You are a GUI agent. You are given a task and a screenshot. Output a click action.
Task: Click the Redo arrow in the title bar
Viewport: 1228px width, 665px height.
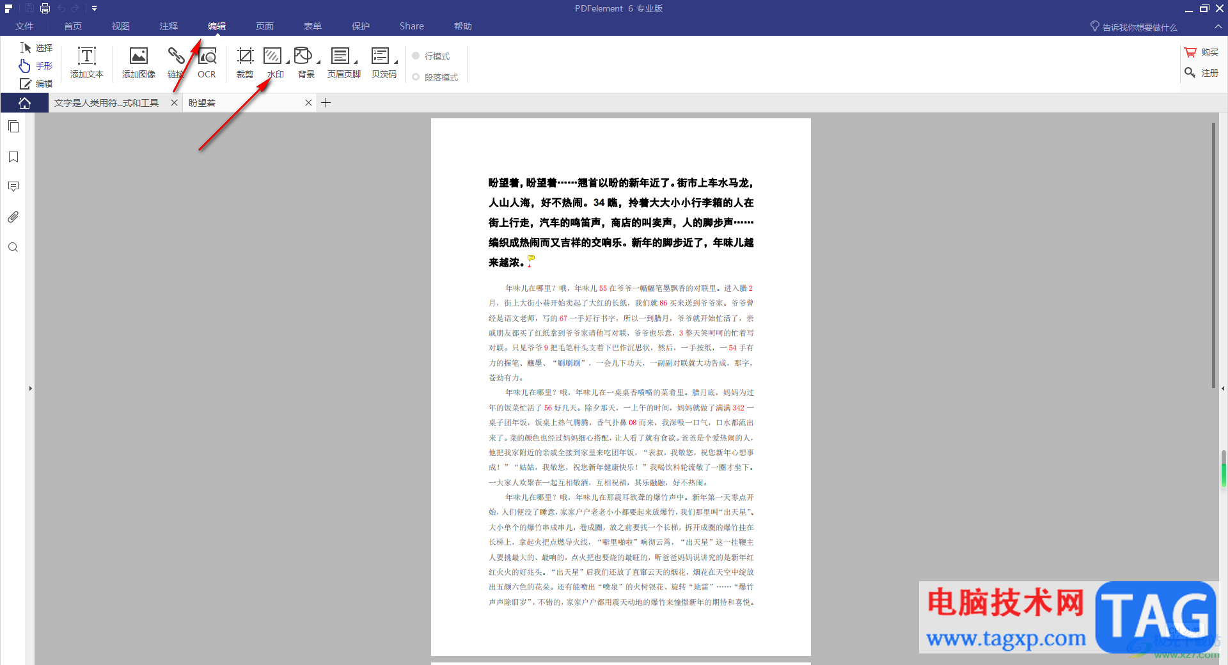(x=75, y=8)
